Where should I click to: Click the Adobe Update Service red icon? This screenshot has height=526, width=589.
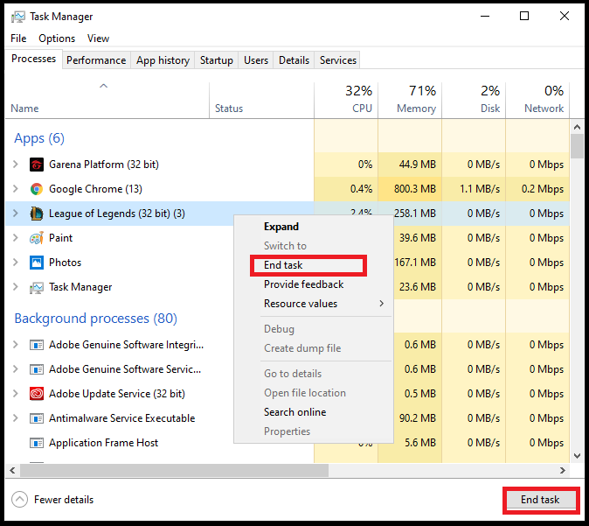37,394
